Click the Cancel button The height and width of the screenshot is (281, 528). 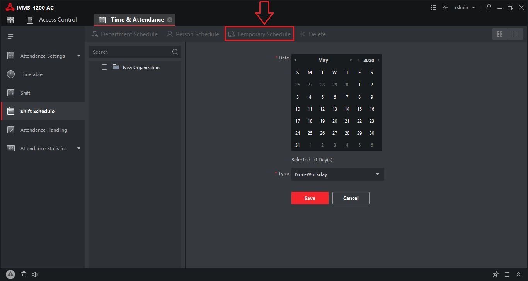click(351, 198)
